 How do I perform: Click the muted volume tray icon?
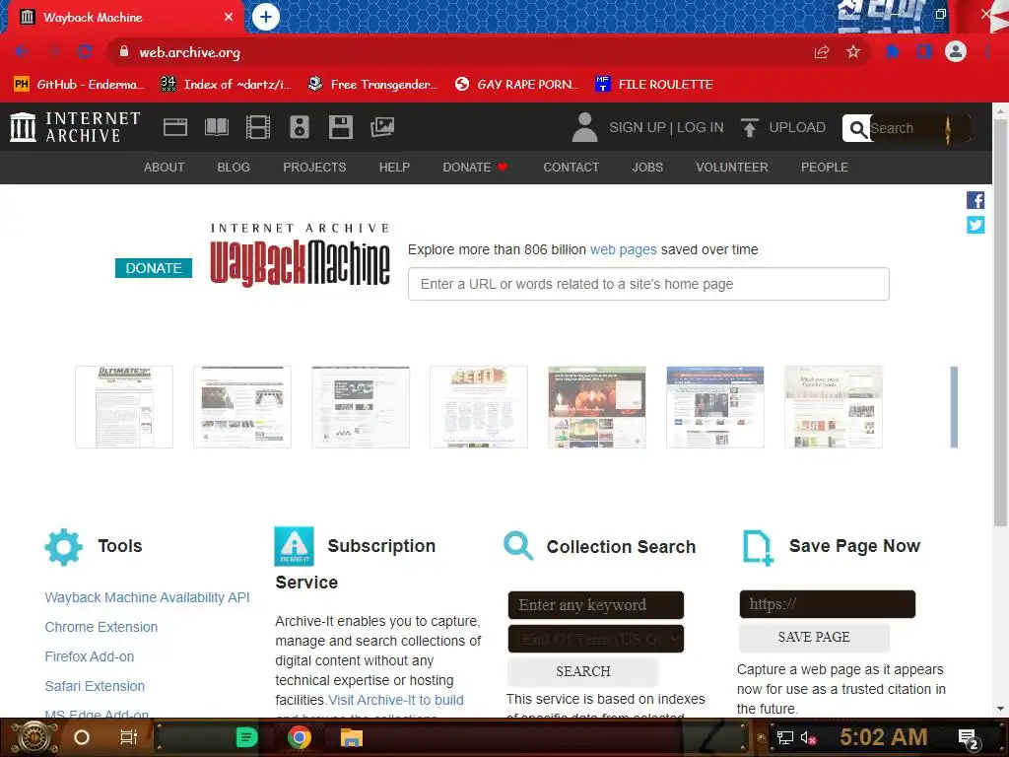click(x=808, y=737)
